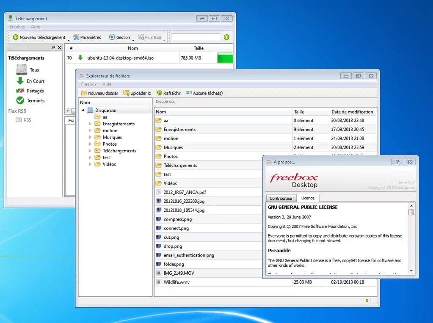Click the Gestion toolbar icon
This screenshot has height=323, width=433.
tap(112, 37)
